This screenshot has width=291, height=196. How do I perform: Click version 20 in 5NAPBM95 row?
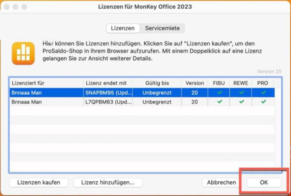195,92
